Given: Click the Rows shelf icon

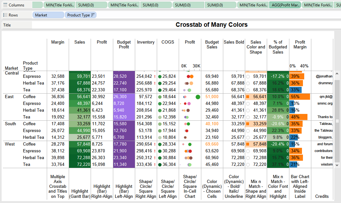Looking at the screenshot, I should pos(5,15).
